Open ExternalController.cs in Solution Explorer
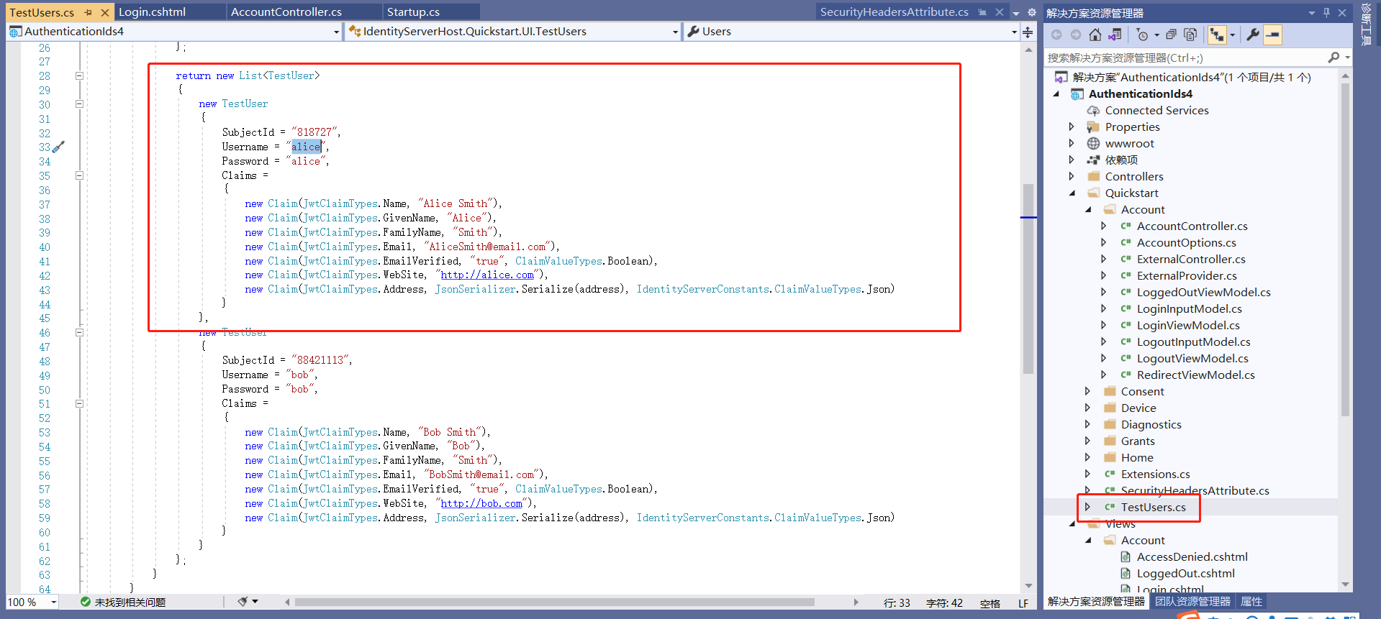The image size is (1381, 619). click(1191, 259)
